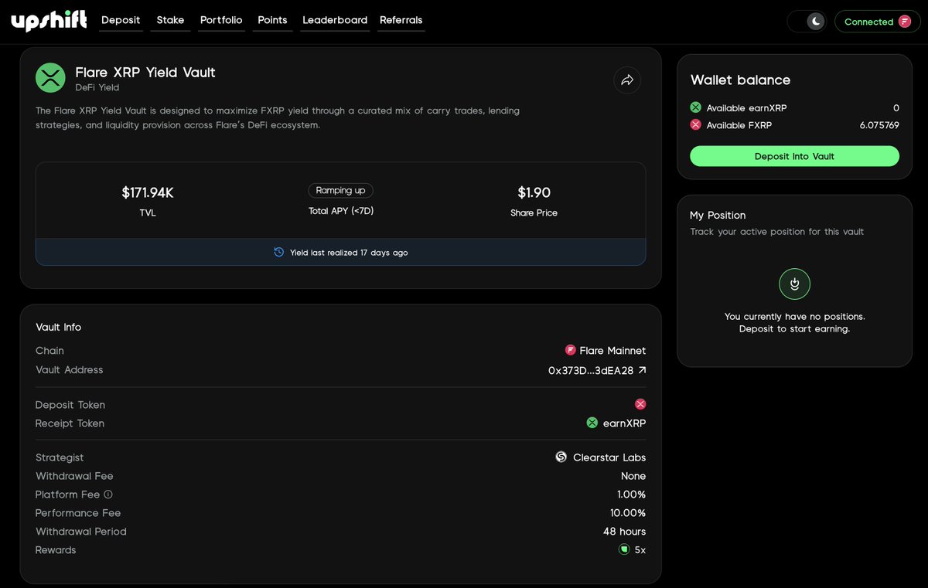
Task: Open vault address 0x373D...3dEA28 link
Action: (x=597, y=370)
